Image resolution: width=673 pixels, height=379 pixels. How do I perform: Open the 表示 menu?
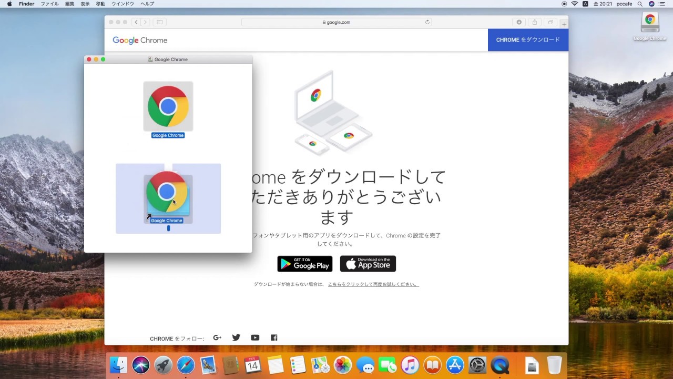85,4
